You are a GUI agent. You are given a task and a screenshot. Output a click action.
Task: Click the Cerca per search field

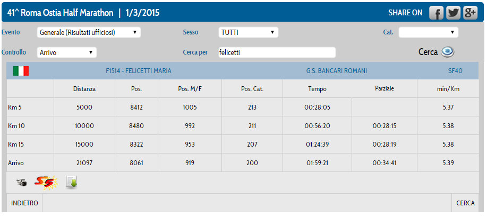[277, 52]
